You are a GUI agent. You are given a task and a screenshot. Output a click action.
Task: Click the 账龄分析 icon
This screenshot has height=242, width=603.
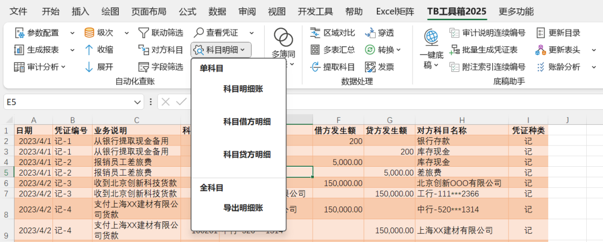tap(540, 67)
